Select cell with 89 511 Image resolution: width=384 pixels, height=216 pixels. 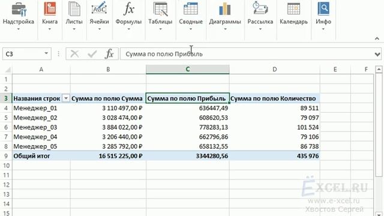click(x=275, y=108)
